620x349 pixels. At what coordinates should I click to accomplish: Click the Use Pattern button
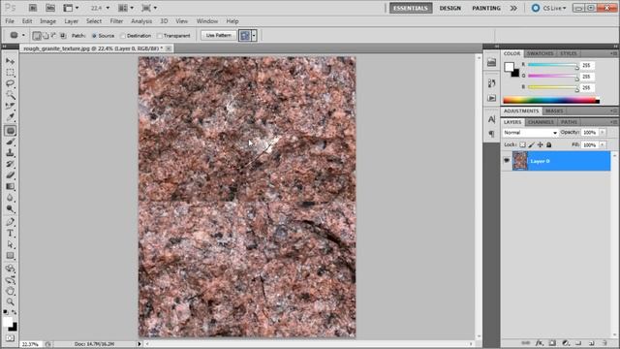point(219,36)
